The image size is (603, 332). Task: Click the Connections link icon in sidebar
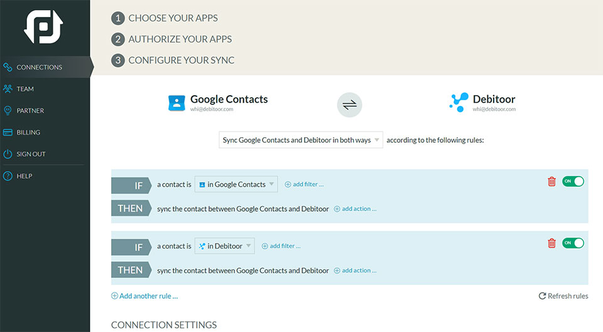click(8, 67)
